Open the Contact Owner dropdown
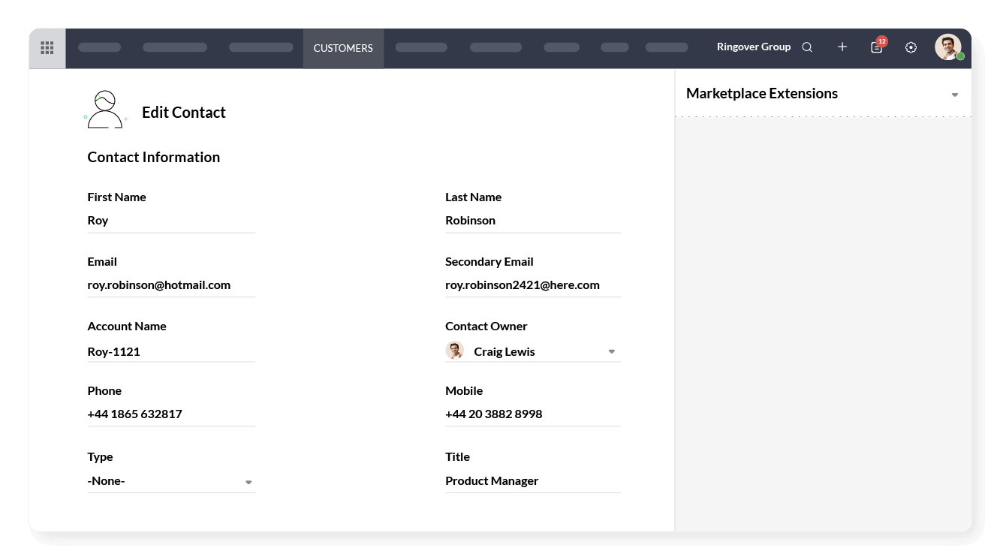The width and height of the screenshot is (1000, 560). tap(611, 351)
